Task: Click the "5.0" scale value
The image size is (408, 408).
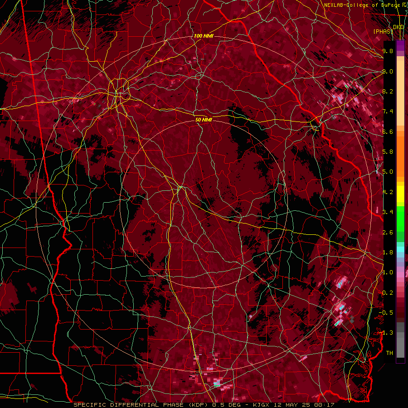Action: pyautogui.click(x=388, y=172)
